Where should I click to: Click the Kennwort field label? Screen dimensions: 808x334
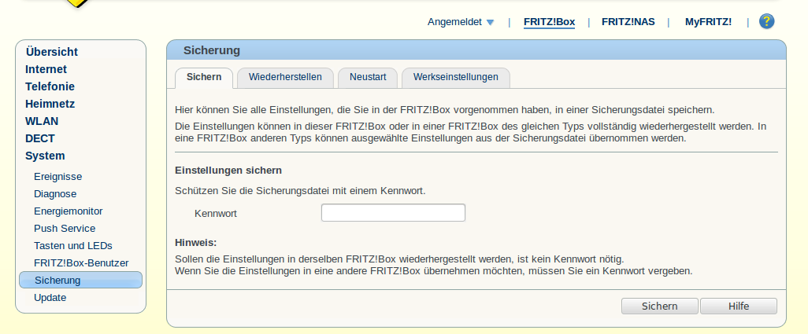click(216, 213)
